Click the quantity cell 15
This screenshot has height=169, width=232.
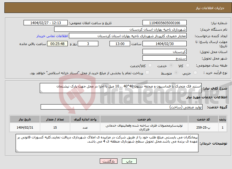tap(55, 127)
